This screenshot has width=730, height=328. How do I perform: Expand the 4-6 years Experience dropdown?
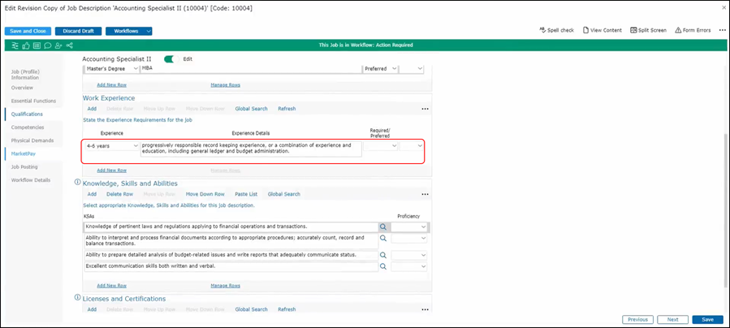(111, 146)
